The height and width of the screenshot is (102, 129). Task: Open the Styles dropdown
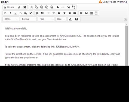(x=11, y=19)
